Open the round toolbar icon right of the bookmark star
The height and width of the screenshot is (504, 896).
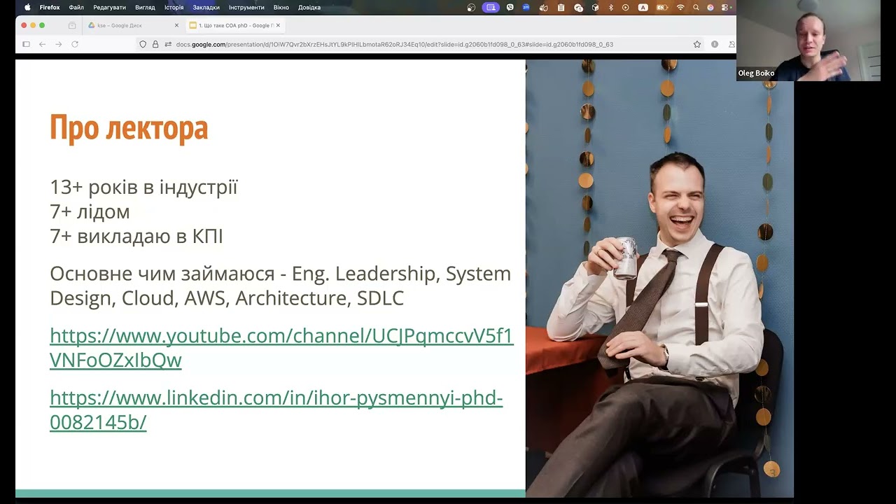pos(715,44)
